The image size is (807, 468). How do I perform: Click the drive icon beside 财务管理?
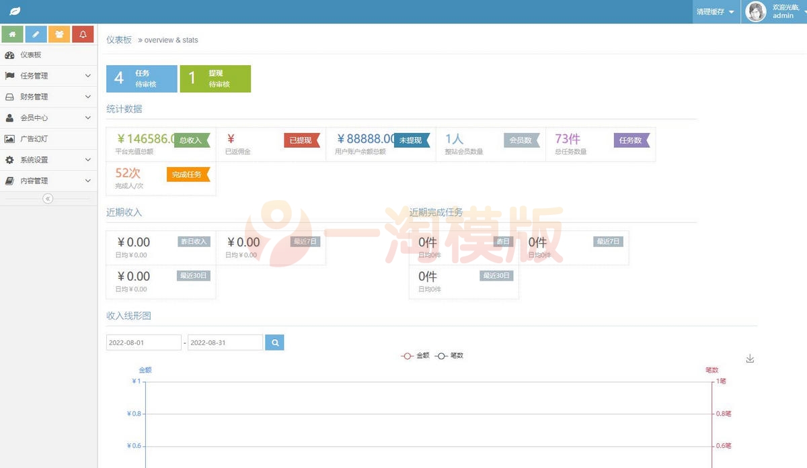tap(9, 97)
